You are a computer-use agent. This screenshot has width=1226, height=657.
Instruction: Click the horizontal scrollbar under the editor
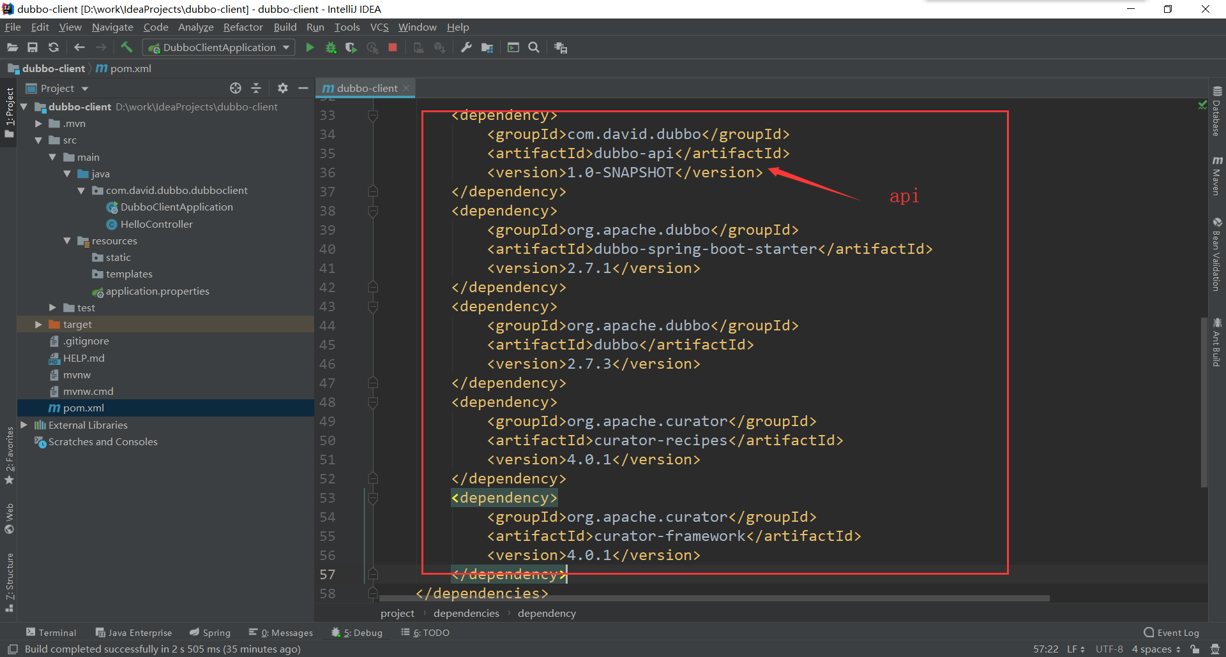702,598
